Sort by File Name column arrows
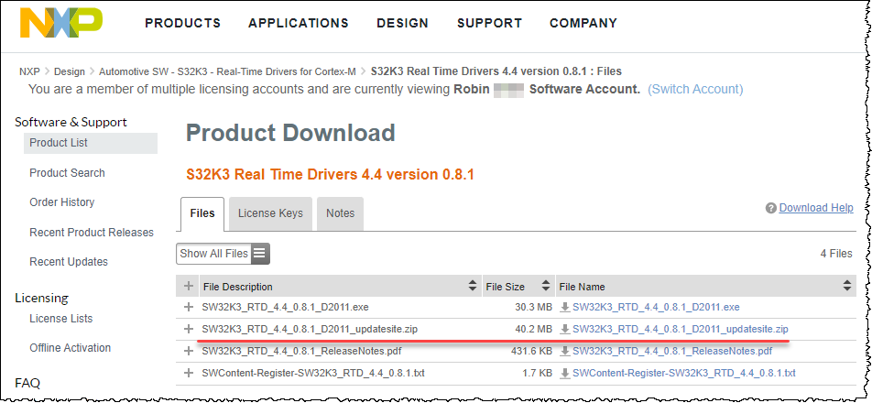872x403 pixels. point(847,287)
